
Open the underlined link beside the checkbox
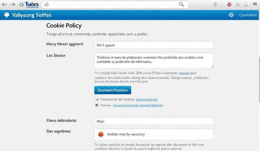147,99
